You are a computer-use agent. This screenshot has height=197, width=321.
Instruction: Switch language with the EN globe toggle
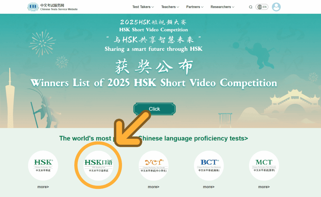262,7
